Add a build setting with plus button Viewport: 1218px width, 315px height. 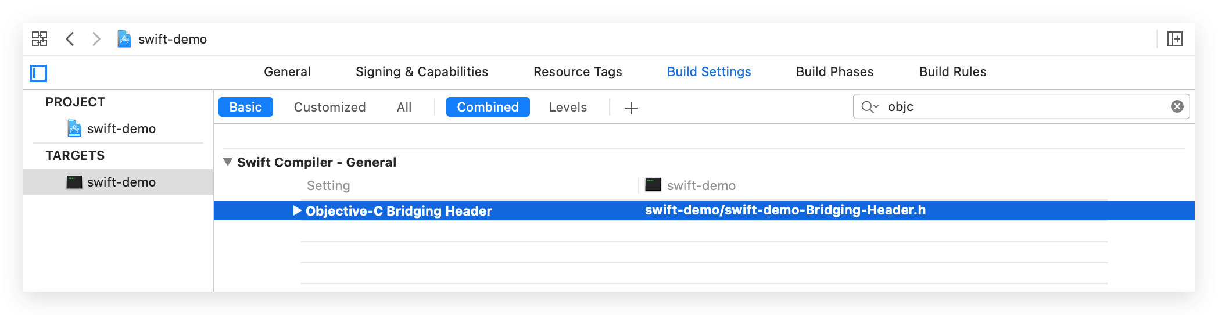(x=632, y=108)
